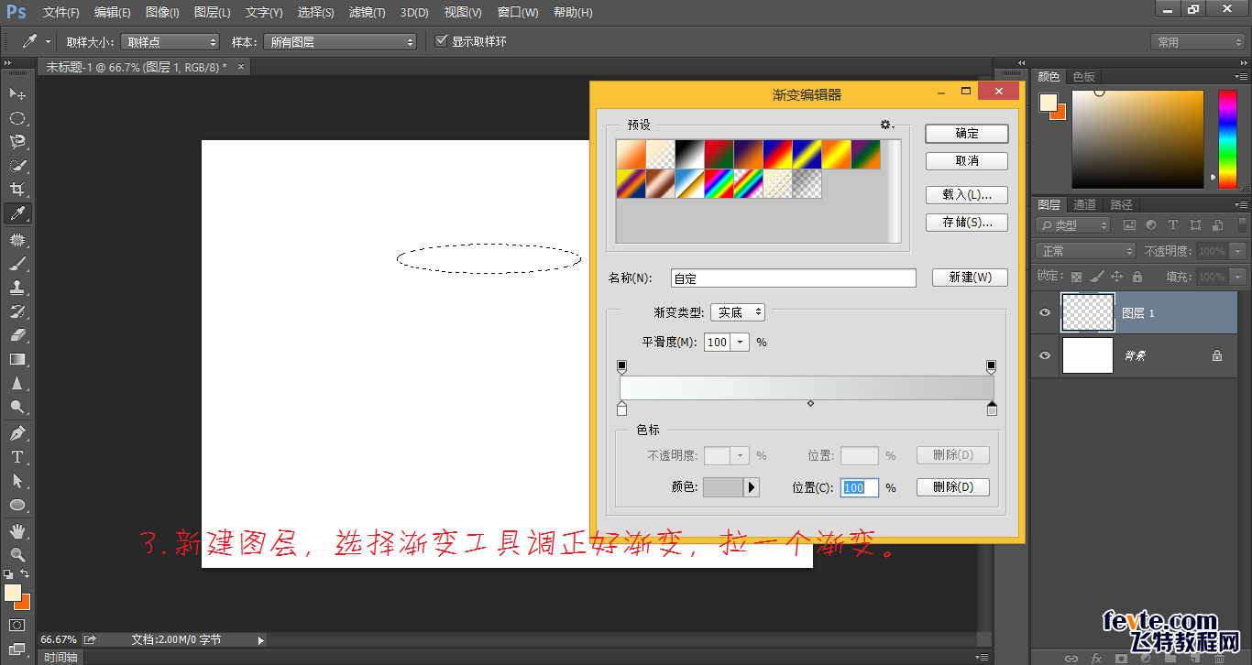Open 文件(F) menu
Image resolution: width=1252 pixels, height=665 pixels.
[x=61, y=13]
